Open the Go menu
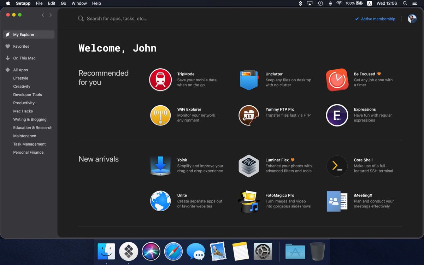This screenshot has height=265, width=424. coord(63,3)
